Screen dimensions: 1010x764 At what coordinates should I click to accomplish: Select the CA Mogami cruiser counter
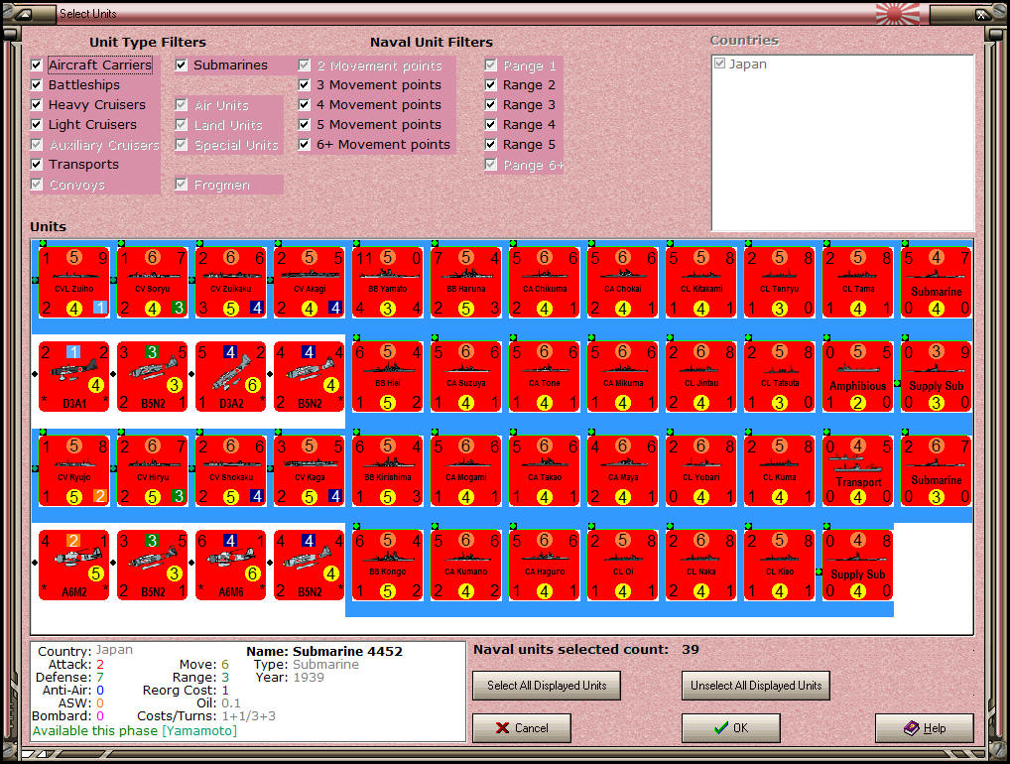[x=466, y=471]
